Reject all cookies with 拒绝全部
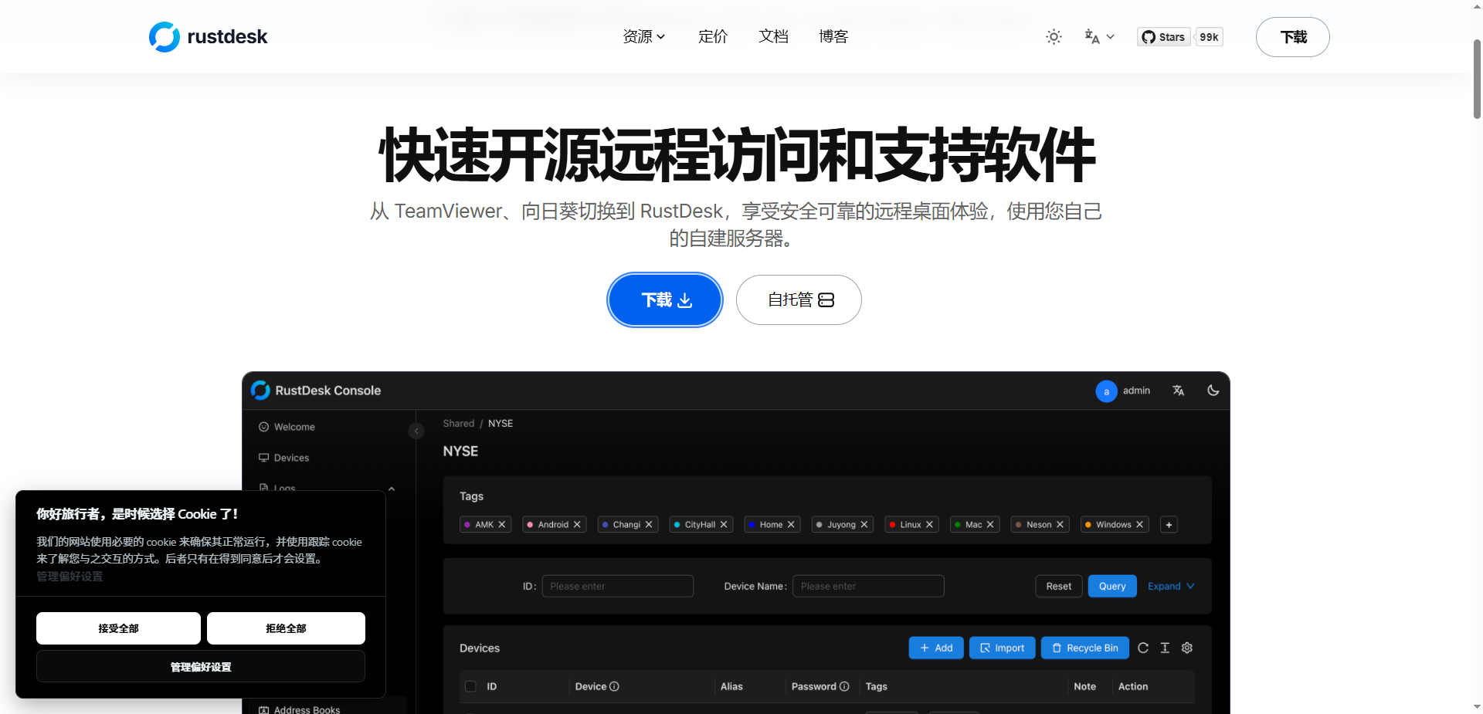 [x=286, y=628]
